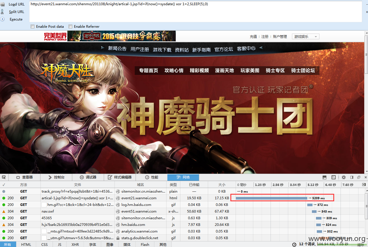368x247 pixels.
Task: Click the responsive design mode icon
Action: click(333, 177)
